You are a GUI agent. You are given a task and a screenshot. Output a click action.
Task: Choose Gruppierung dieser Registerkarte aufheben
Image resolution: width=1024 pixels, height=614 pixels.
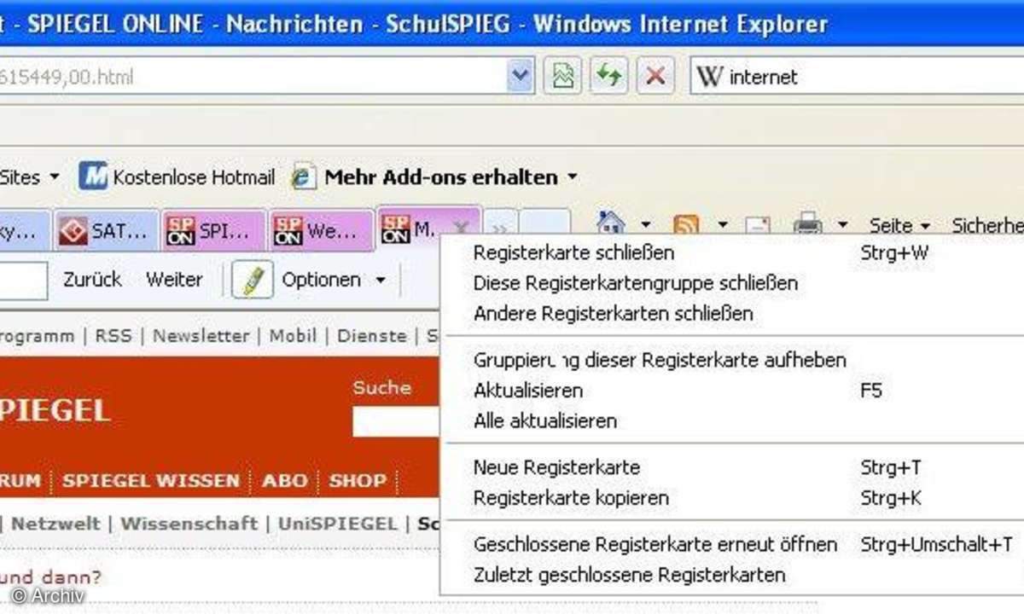732,360
